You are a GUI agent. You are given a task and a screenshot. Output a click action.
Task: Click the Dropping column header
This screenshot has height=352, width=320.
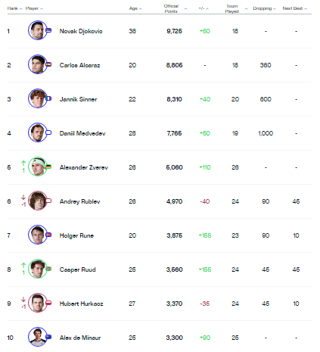[264, 8]
